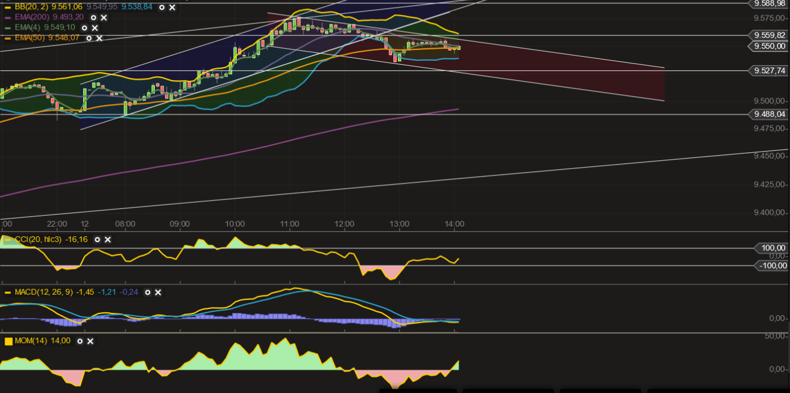
Task: Remove the MOM(14) indicator
Action: 90,341
